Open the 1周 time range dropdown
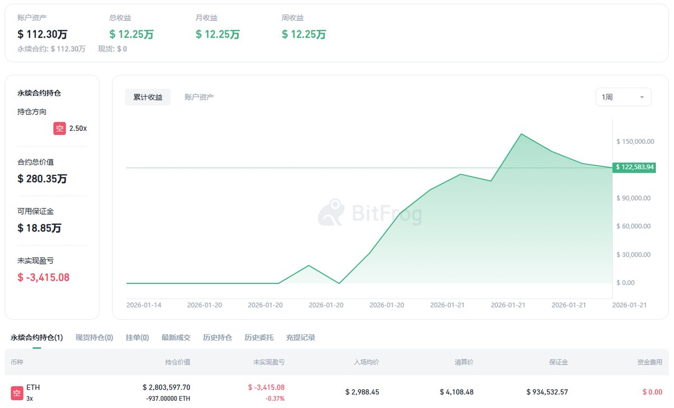Viewport: 674px width, 408px height. (623, 97)
